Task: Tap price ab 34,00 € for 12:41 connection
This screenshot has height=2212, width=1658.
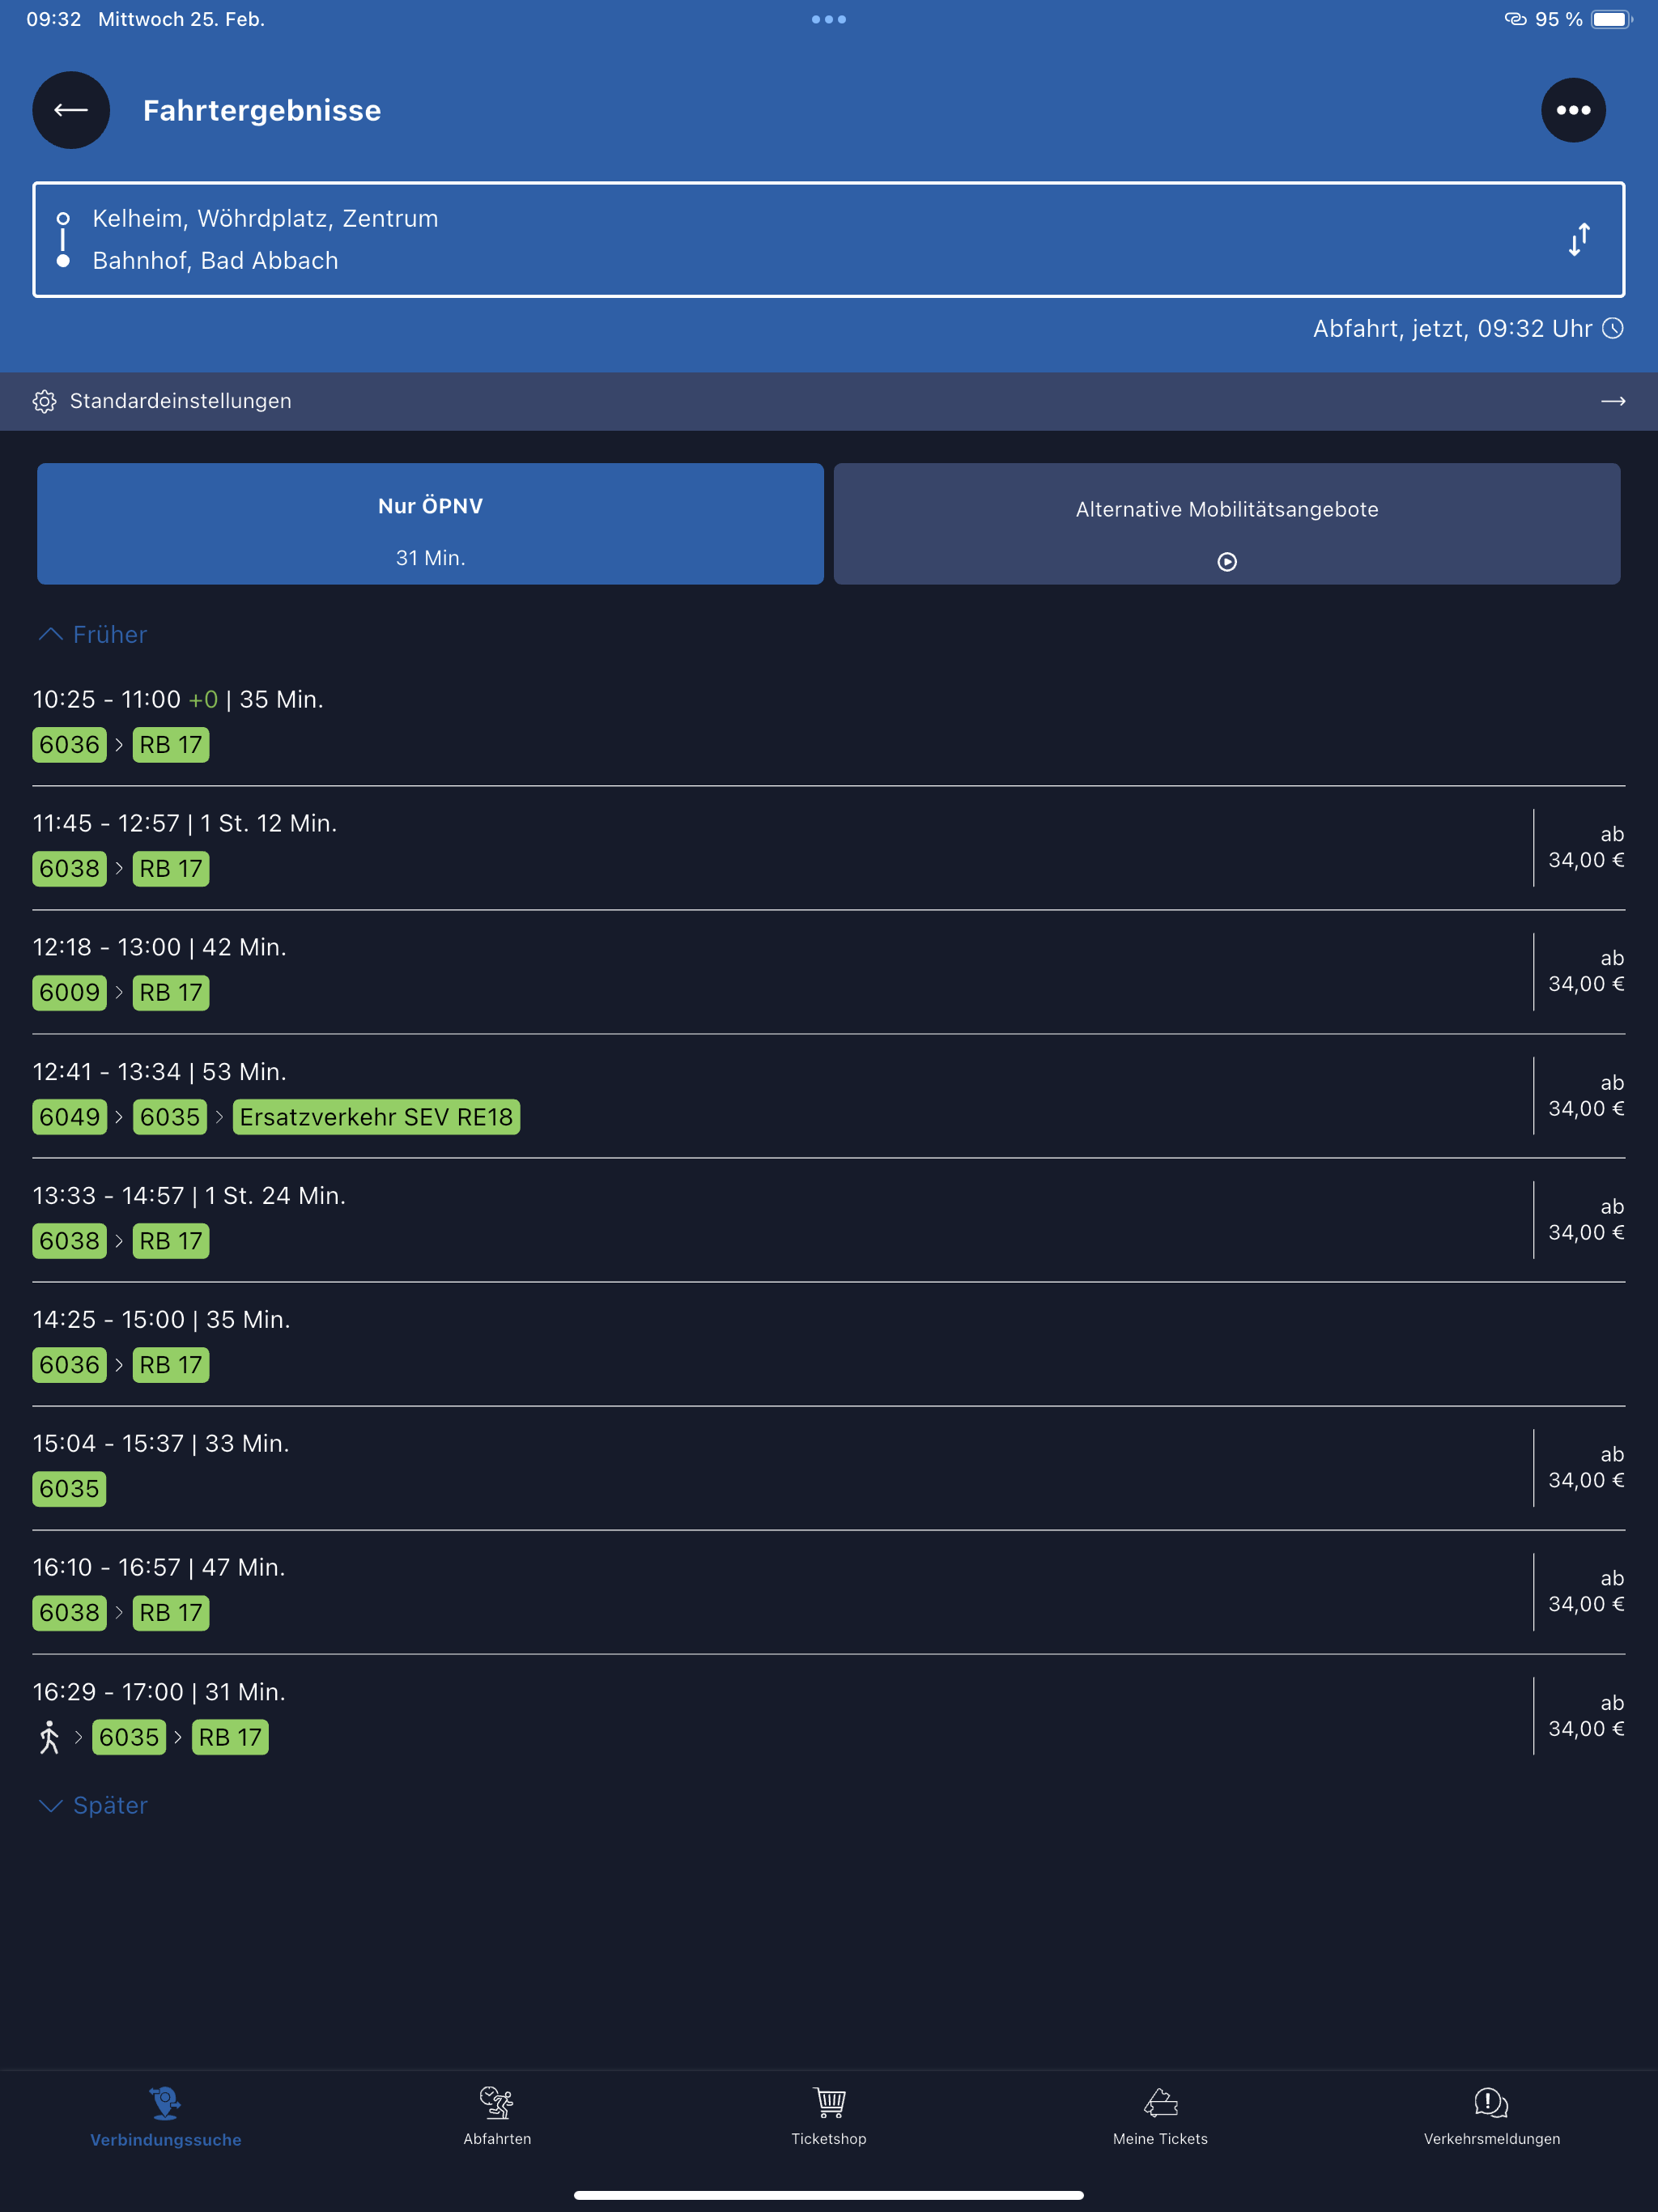Action: tap(1586, 1095)
